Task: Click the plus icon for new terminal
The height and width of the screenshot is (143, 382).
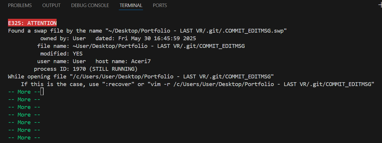Action: coord(380,5)
